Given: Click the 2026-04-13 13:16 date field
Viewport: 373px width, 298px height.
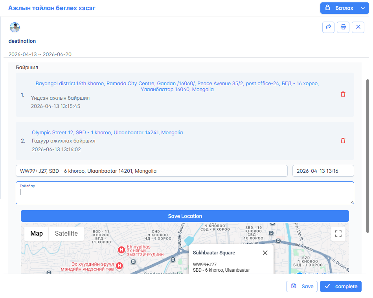Looking at the screenshot, I should pyautogui.click(x=323, y=171).
